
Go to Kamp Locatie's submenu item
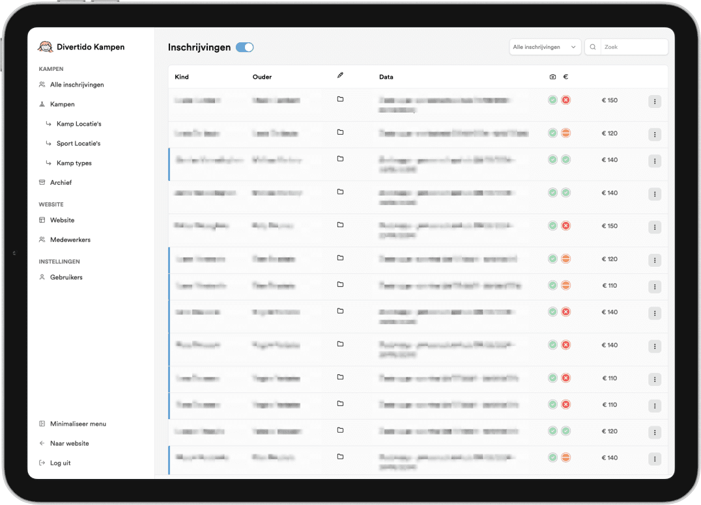coord(78,124)
